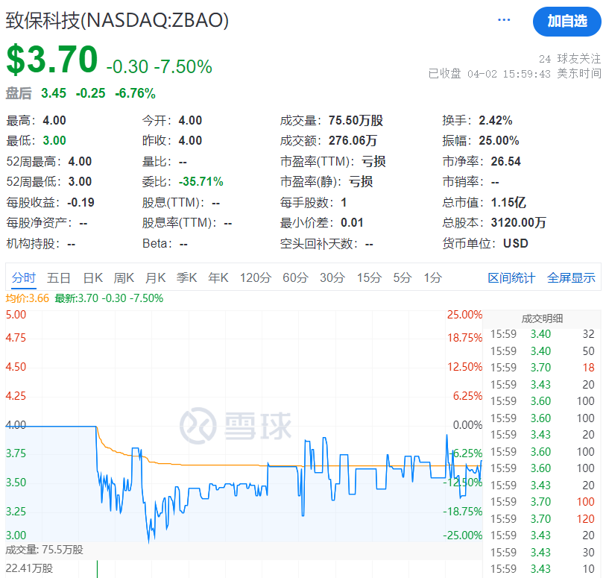Click the 加自选 button
The width and height of the screenshot is (606, 578).
tap(567, 22)
